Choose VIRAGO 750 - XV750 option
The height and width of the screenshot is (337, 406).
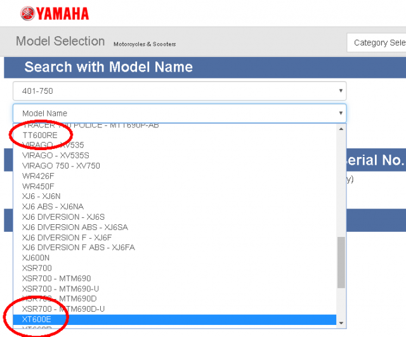pos(175,165)
